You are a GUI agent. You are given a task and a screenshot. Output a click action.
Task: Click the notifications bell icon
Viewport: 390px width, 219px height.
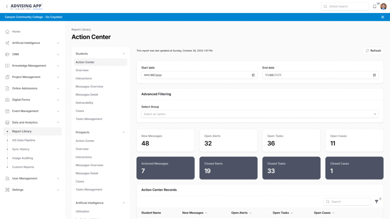(374, 6)
